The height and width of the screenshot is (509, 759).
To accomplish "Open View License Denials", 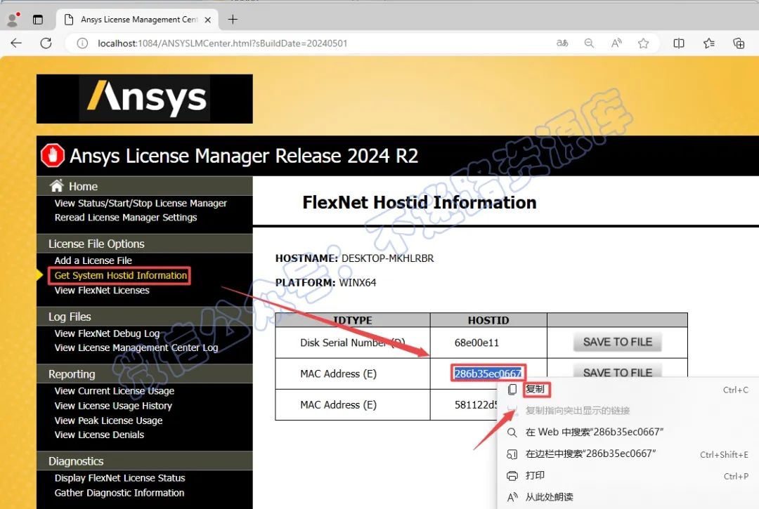I will pos(99,435).
